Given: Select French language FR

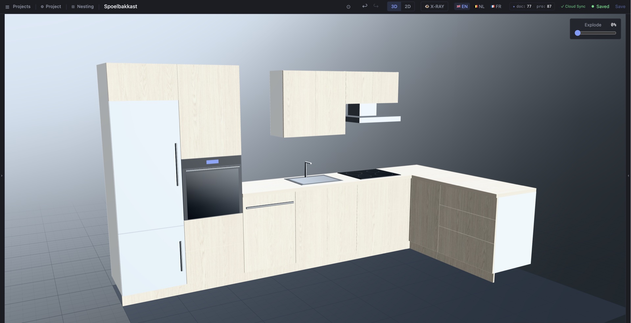Looking at the screenshot, I should pyautogui.click(x=496, y=7).
